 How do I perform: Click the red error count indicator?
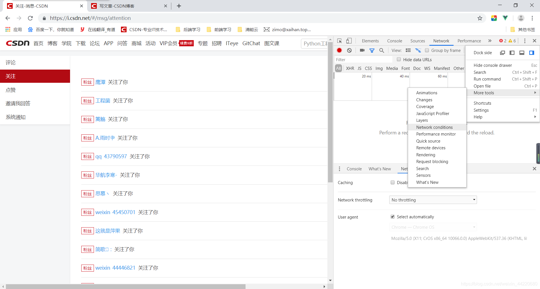tap(503, 41)
